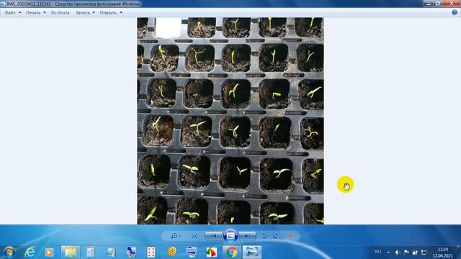This screenshot has height=259, width=461.
Task: Show hidden tray icons arrow
Action: click(x=388, y=253)
